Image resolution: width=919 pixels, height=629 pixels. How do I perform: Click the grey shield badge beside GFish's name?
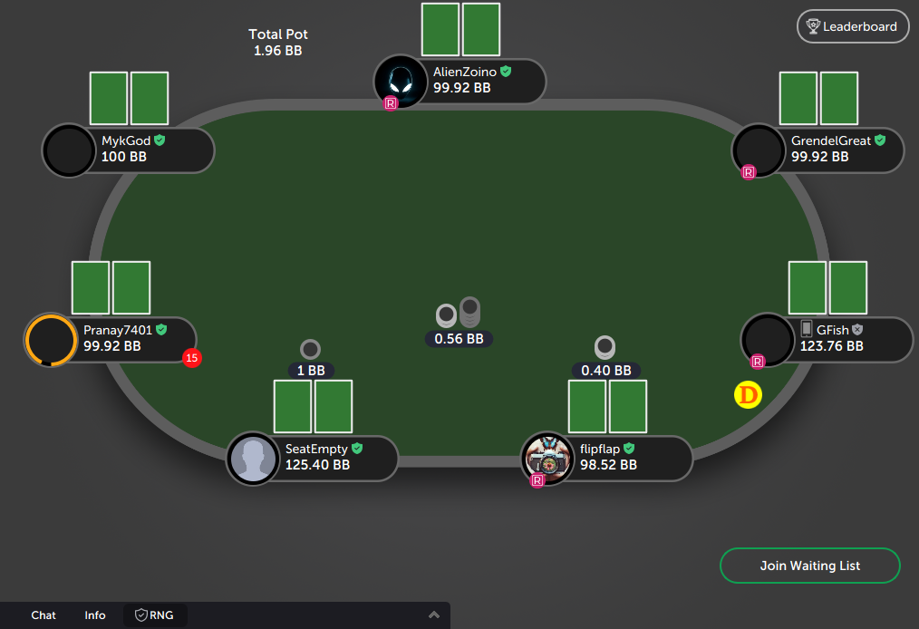(x=856, y=329)
